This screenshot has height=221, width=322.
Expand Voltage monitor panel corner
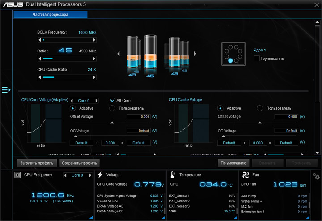click(164, 217)
